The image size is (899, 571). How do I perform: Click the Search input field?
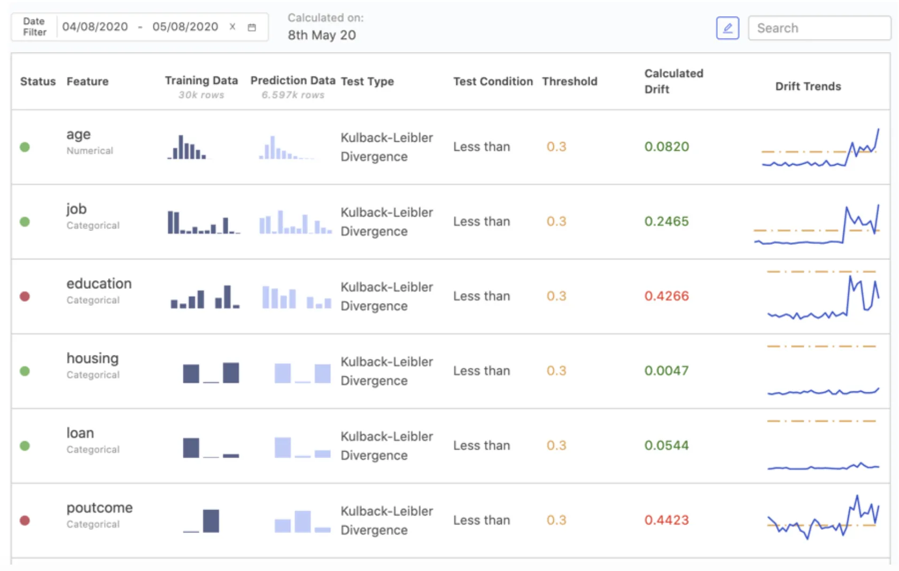[819, 28]
